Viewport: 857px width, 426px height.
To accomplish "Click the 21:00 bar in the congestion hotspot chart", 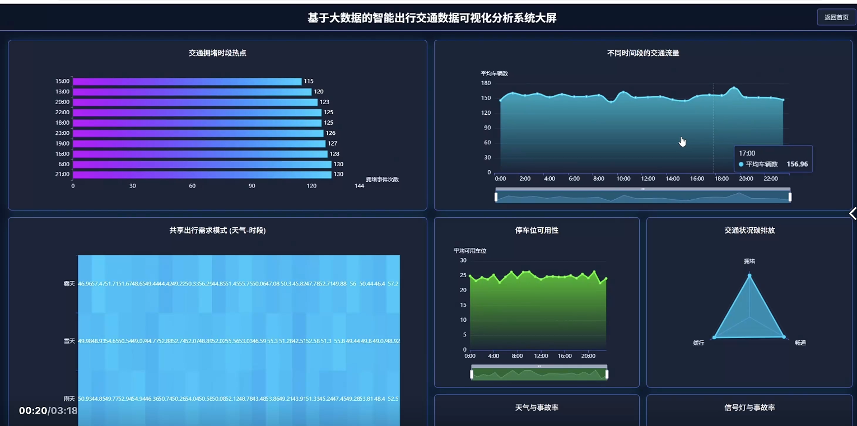I will coord(202,175).
